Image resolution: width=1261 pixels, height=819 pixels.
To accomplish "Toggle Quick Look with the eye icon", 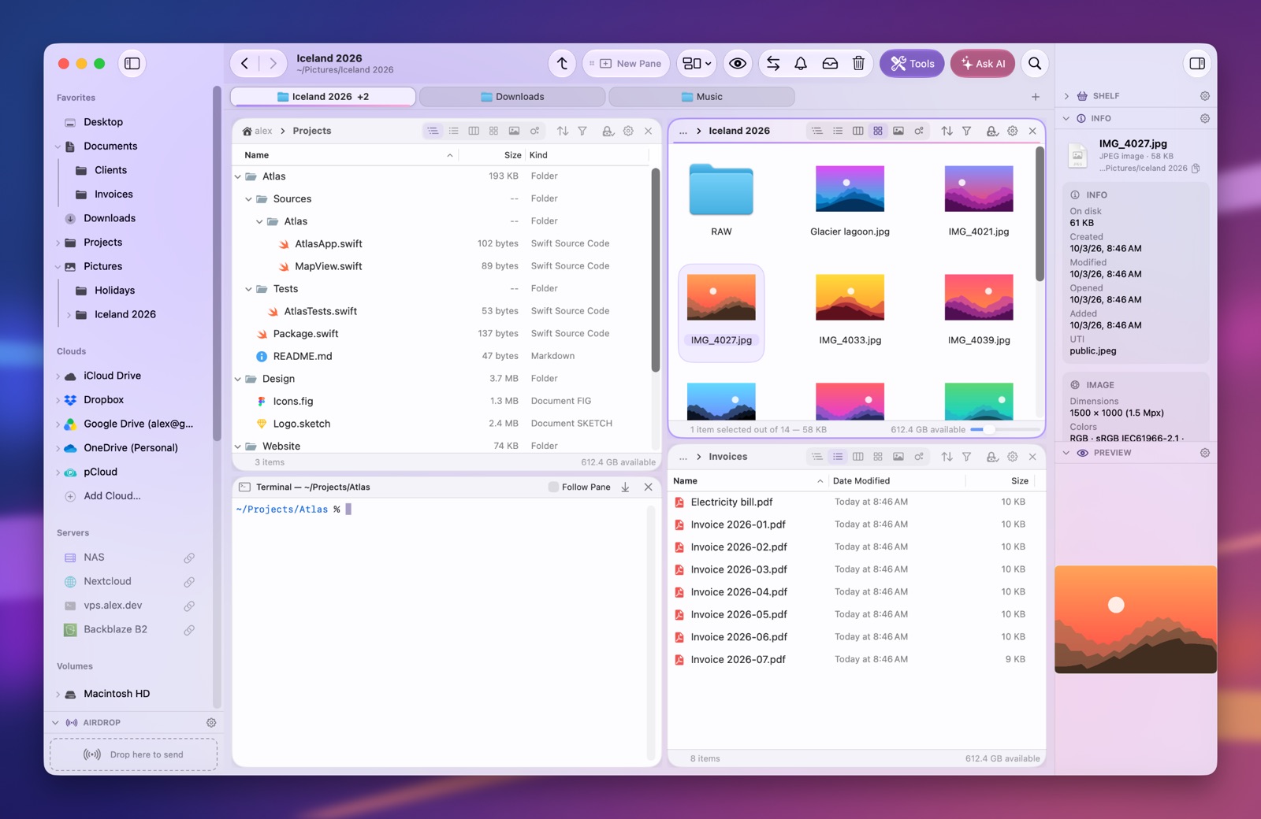I will coord(738,64).
